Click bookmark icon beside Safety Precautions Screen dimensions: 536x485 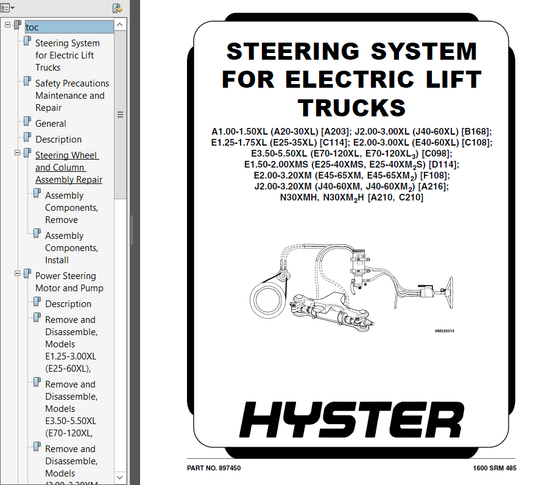coord(27,82)
